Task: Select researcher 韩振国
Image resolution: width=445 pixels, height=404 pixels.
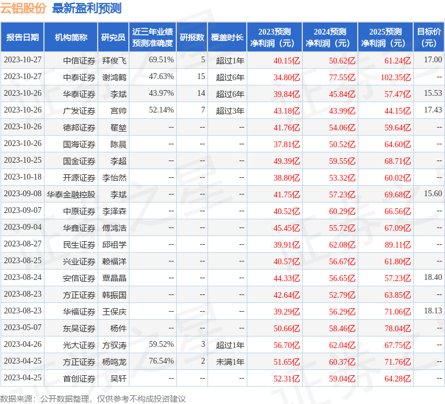Action: pyautogui.click(x=114, y=295)
